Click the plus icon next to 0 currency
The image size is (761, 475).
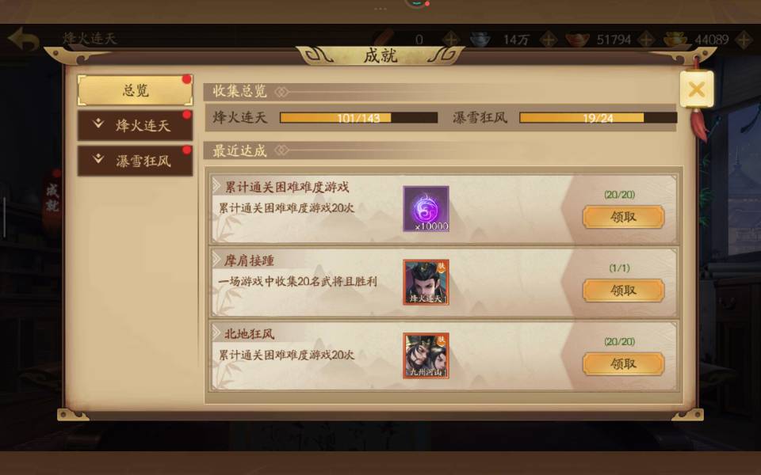click(451, 40)
